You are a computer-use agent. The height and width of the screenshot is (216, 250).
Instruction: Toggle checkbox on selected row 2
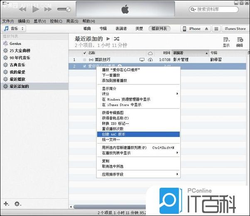click(85, 66)
